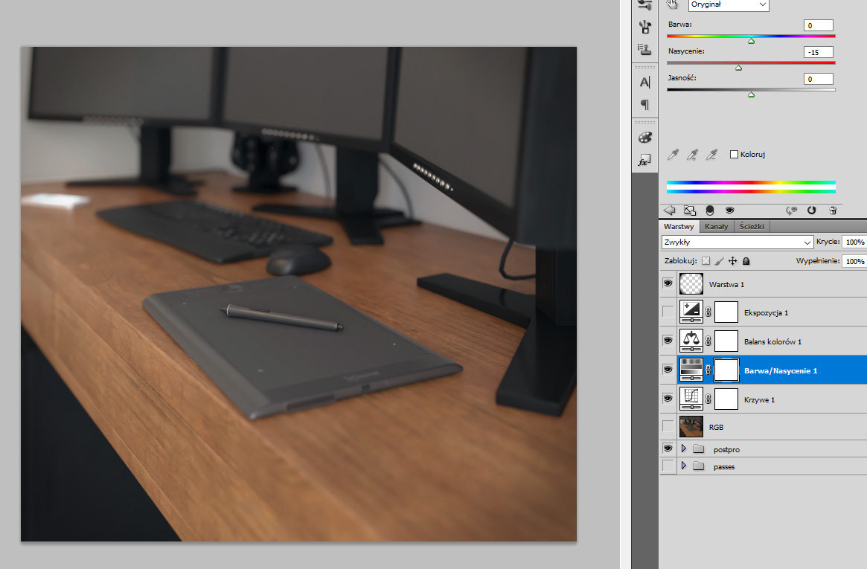The height and width of the screenshot is (569, 867).
Task: Delete this adjustment layer trash icon
Action: pyautogui.click(x=833, y=210)
